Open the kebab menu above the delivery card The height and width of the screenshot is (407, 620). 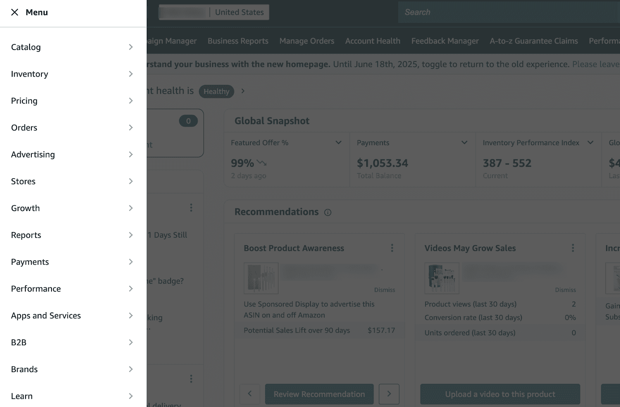tap(191, 379)
